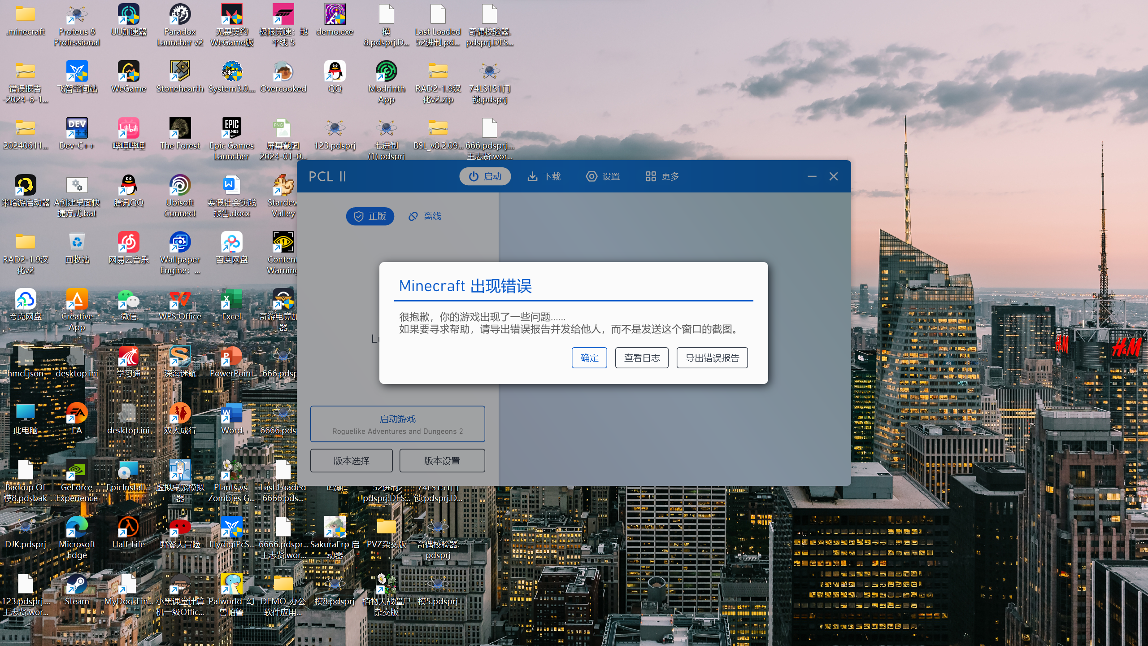This screenshot has width=1148, height=646.
Task: Select The Forest desktop icon
Action: coord(180,134)
